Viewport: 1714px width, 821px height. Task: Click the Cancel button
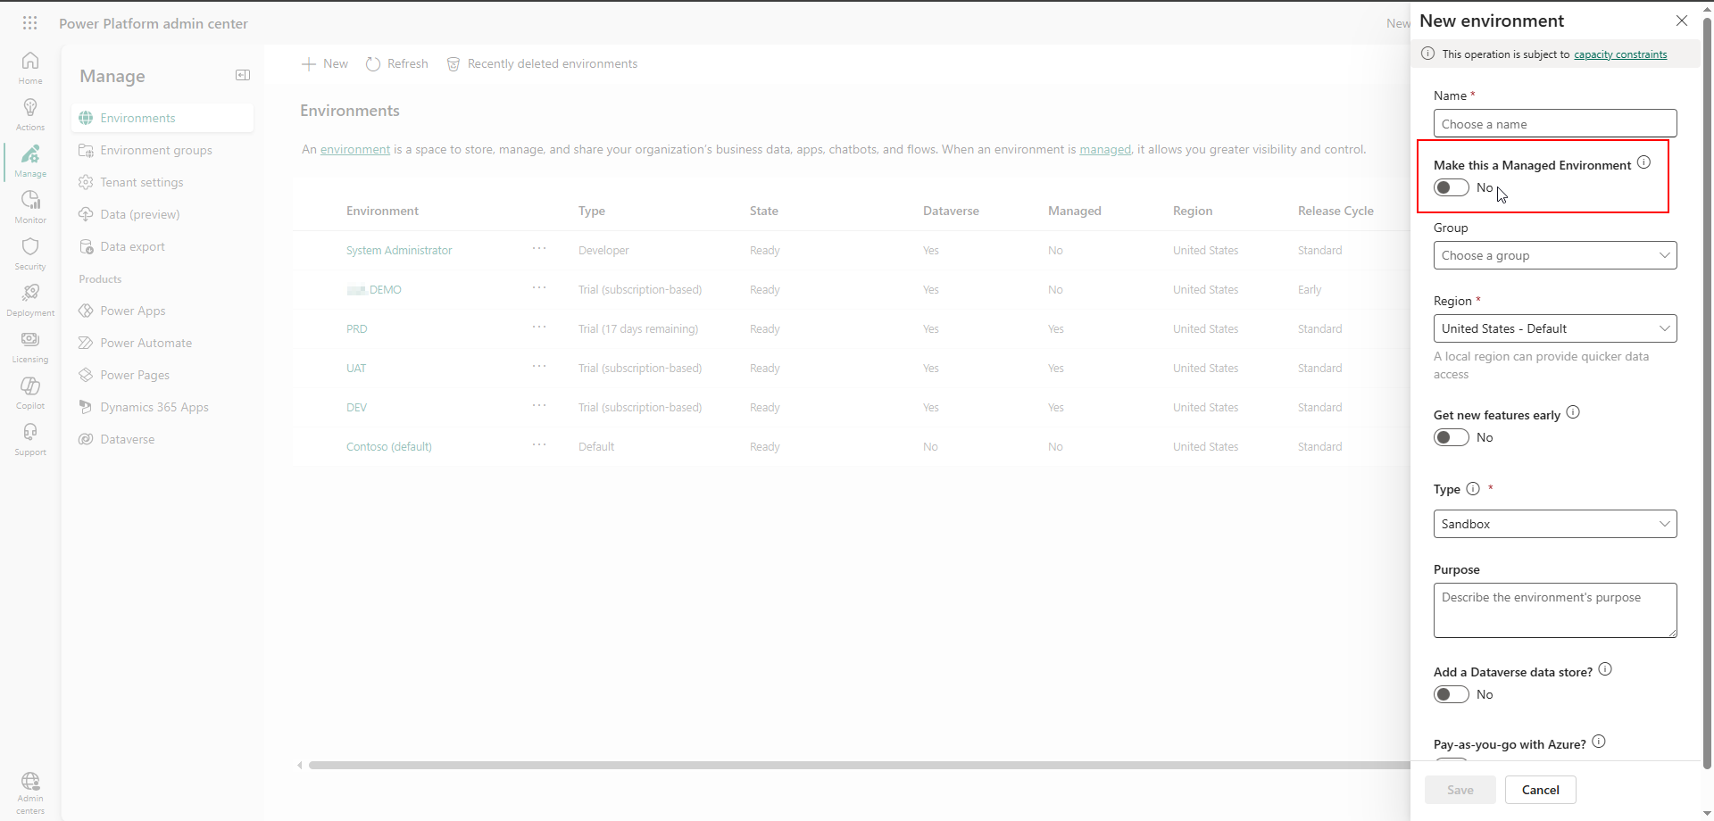click(1540, 791)
